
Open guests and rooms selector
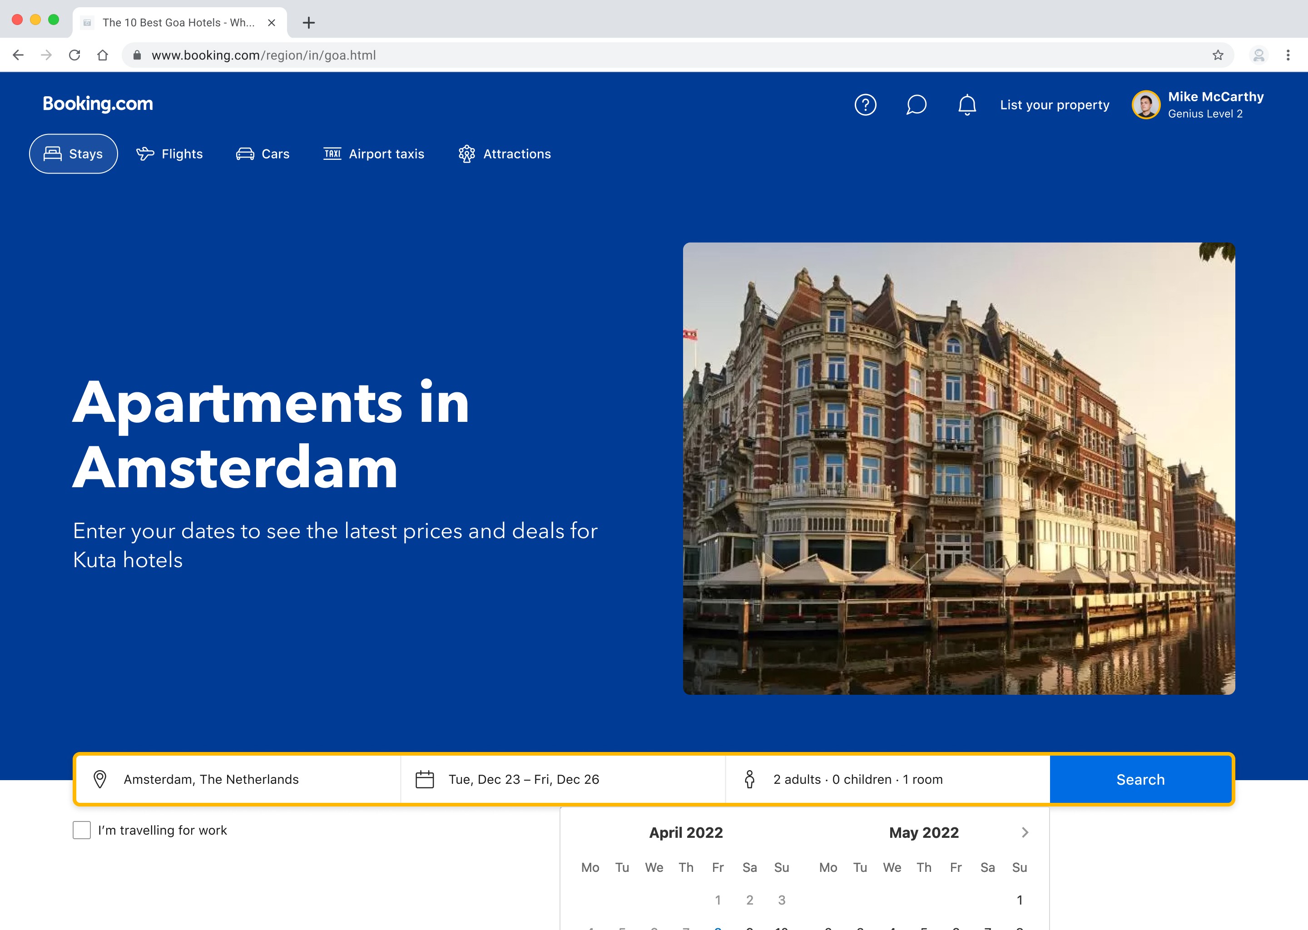click(887, 779)
